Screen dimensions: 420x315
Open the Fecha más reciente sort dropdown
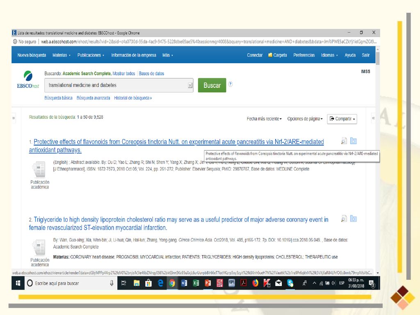click(x=264, y=119)
